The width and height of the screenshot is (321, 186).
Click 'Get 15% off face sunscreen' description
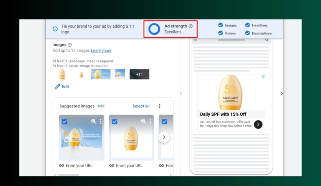click(x=225, y=124)
